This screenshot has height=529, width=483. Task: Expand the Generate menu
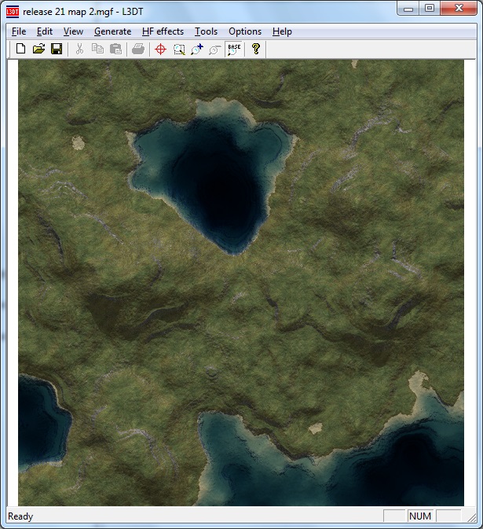tap(112, 31)
